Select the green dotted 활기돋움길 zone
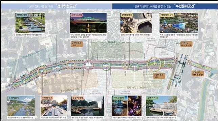 click(117, 51)
